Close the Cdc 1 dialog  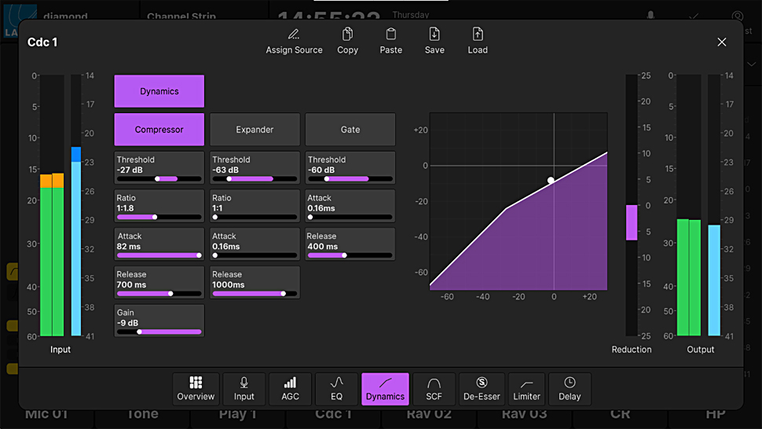point(722,42)
